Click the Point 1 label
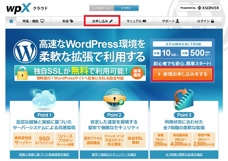 [44, 115]
